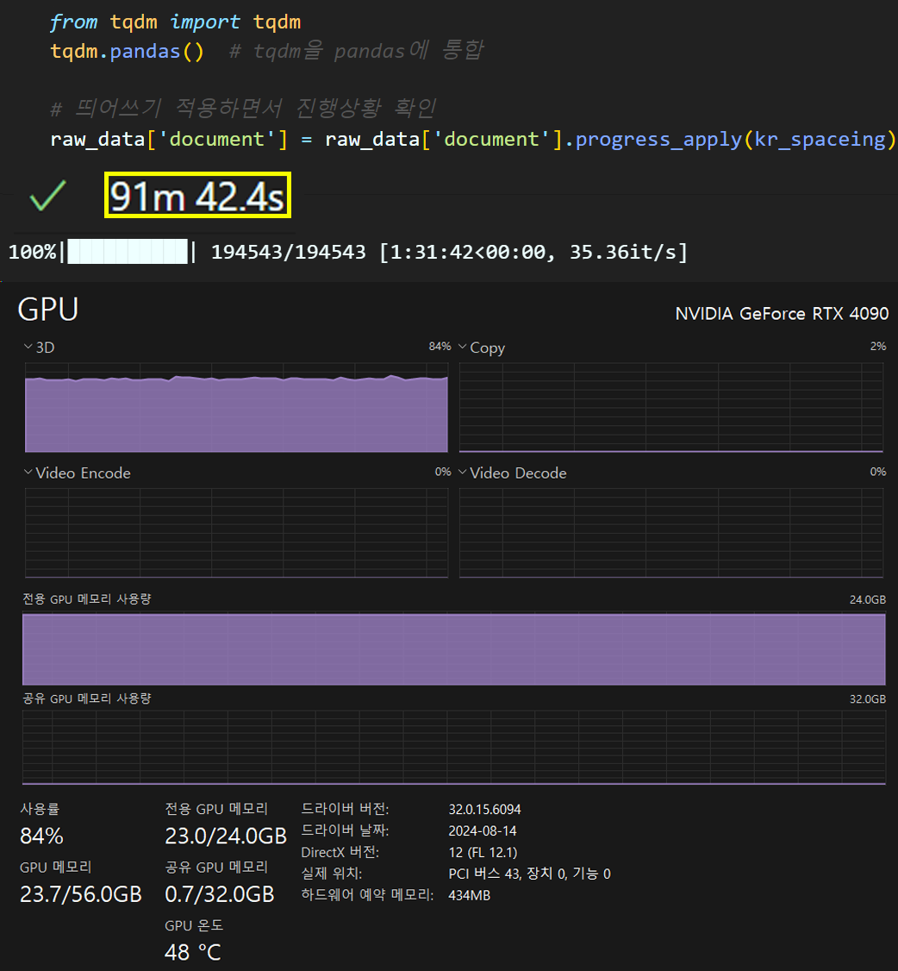Screen dimensions: 898x971
Task: Click the Video Encode graph area
Action: tap(236, 533)
